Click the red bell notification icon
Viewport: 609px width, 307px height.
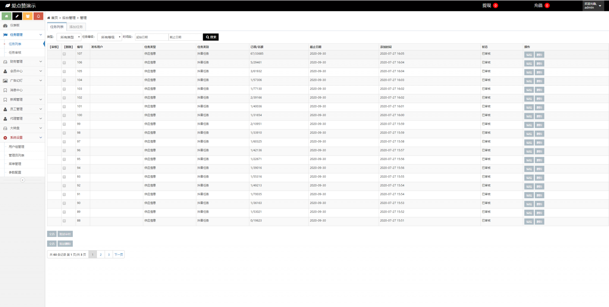point(38,16)
